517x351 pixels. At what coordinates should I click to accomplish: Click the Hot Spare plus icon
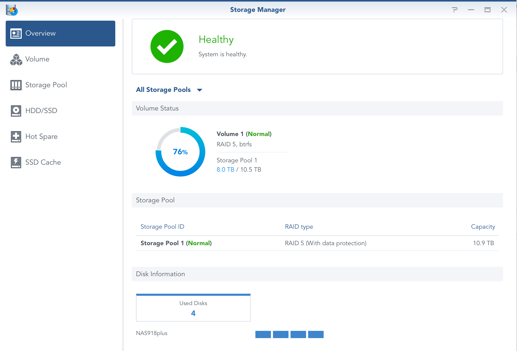point(16,137)
